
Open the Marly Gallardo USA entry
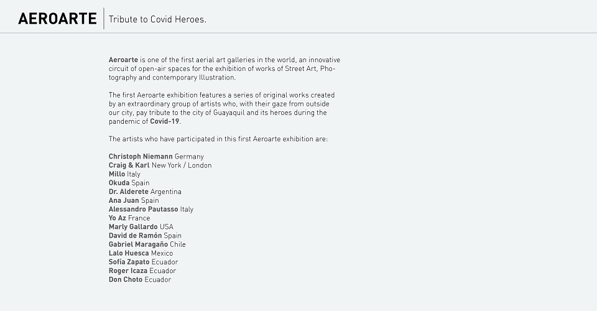[141, 226]
